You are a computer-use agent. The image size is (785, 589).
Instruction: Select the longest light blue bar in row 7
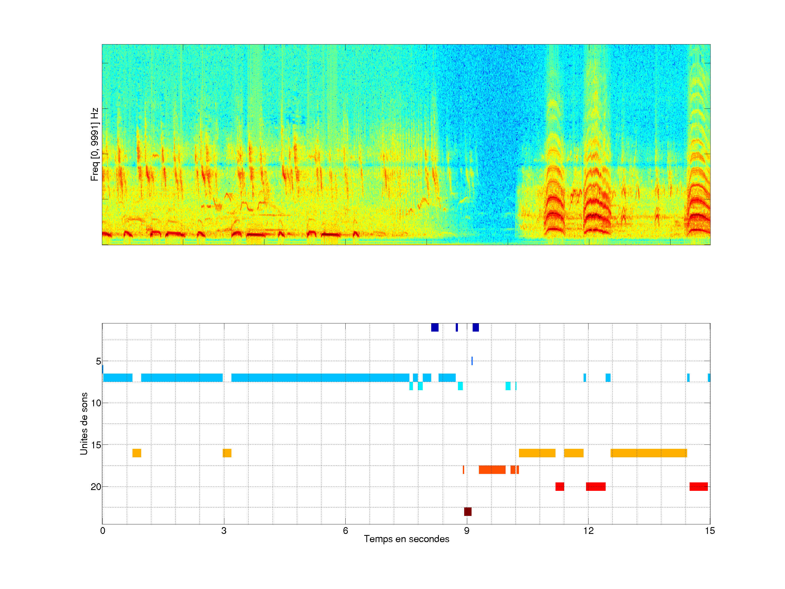pyautogui.click(x=320, y=377)
